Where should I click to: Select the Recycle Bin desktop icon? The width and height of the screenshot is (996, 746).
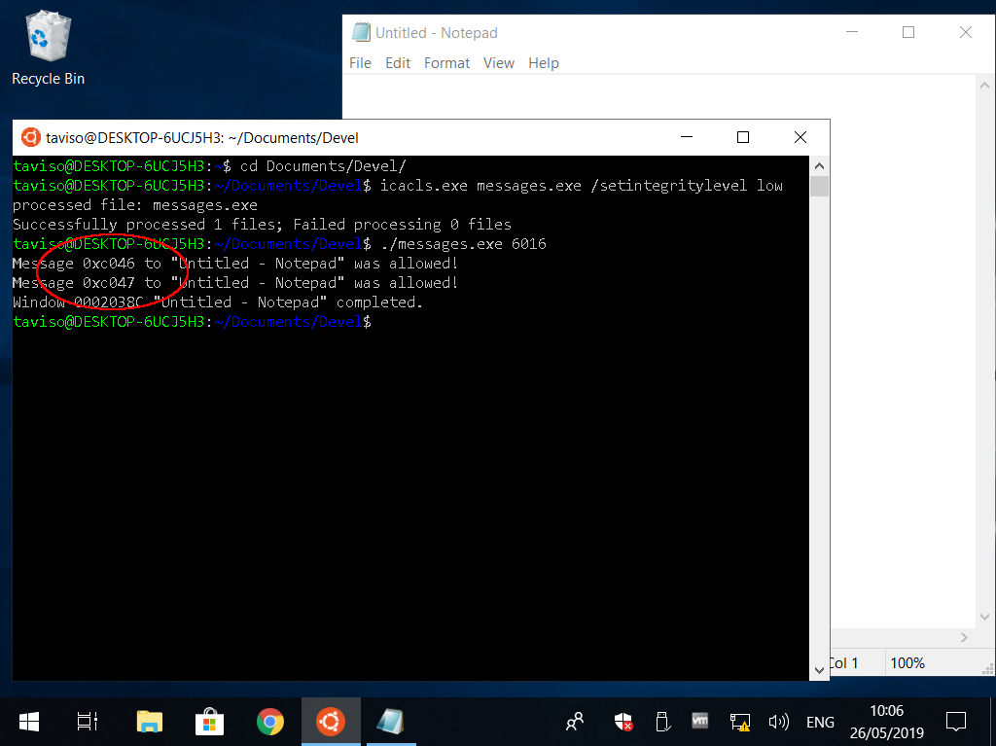pyautogui.click(x=48, y=51)
